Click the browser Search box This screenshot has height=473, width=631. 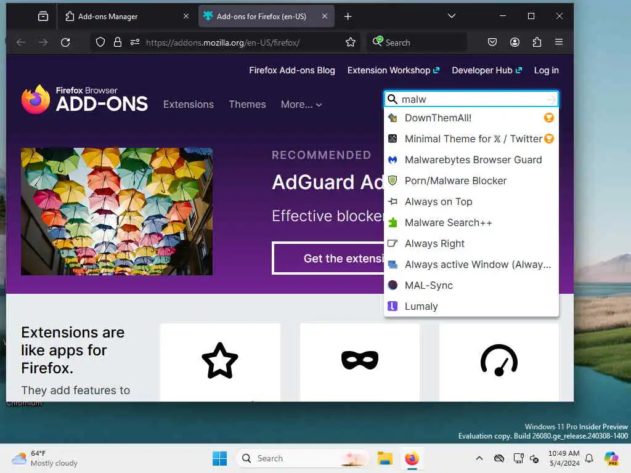click(x=417, y=42)
